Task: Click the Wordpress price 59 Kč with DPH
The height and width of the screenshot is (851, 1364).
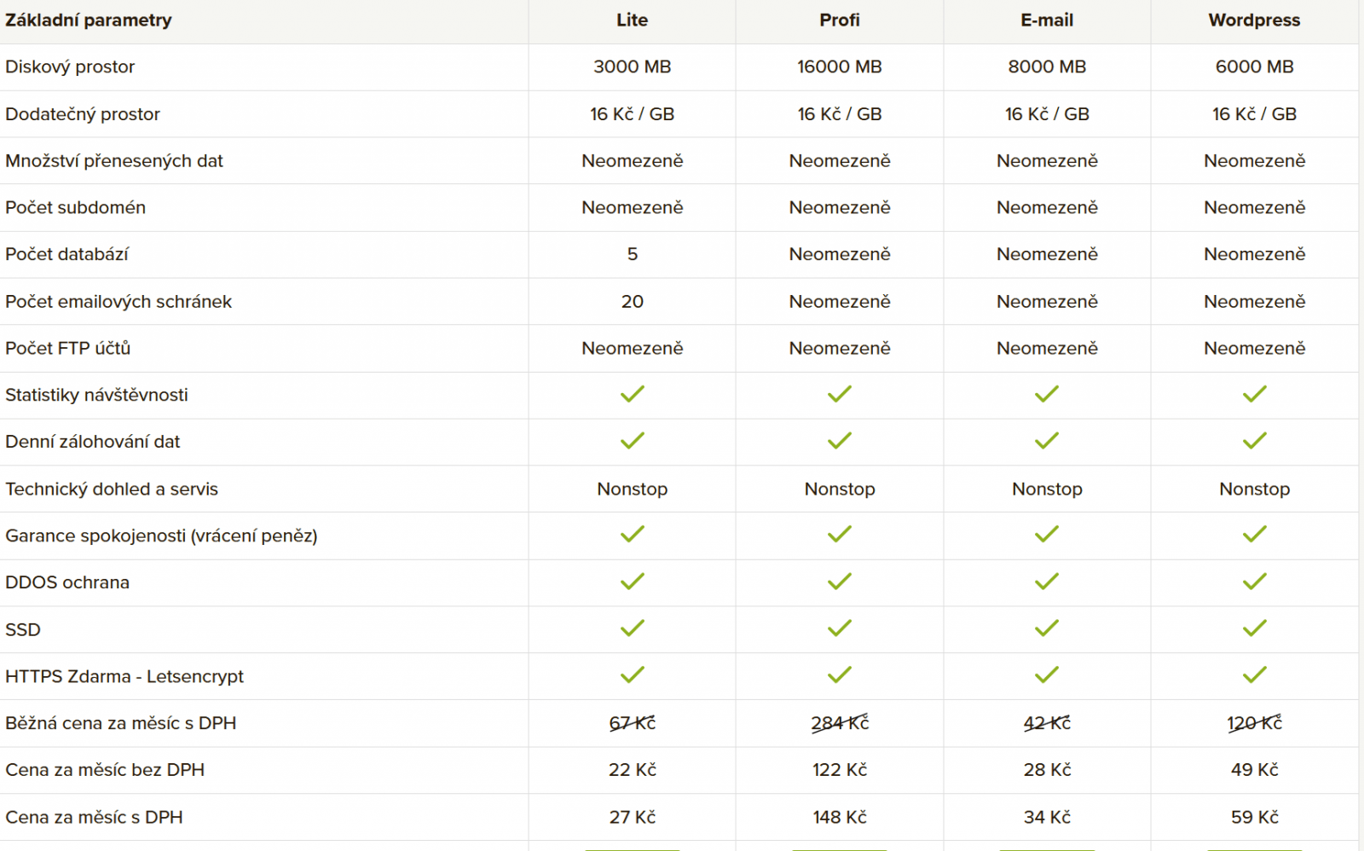Action: [1255, 817]
